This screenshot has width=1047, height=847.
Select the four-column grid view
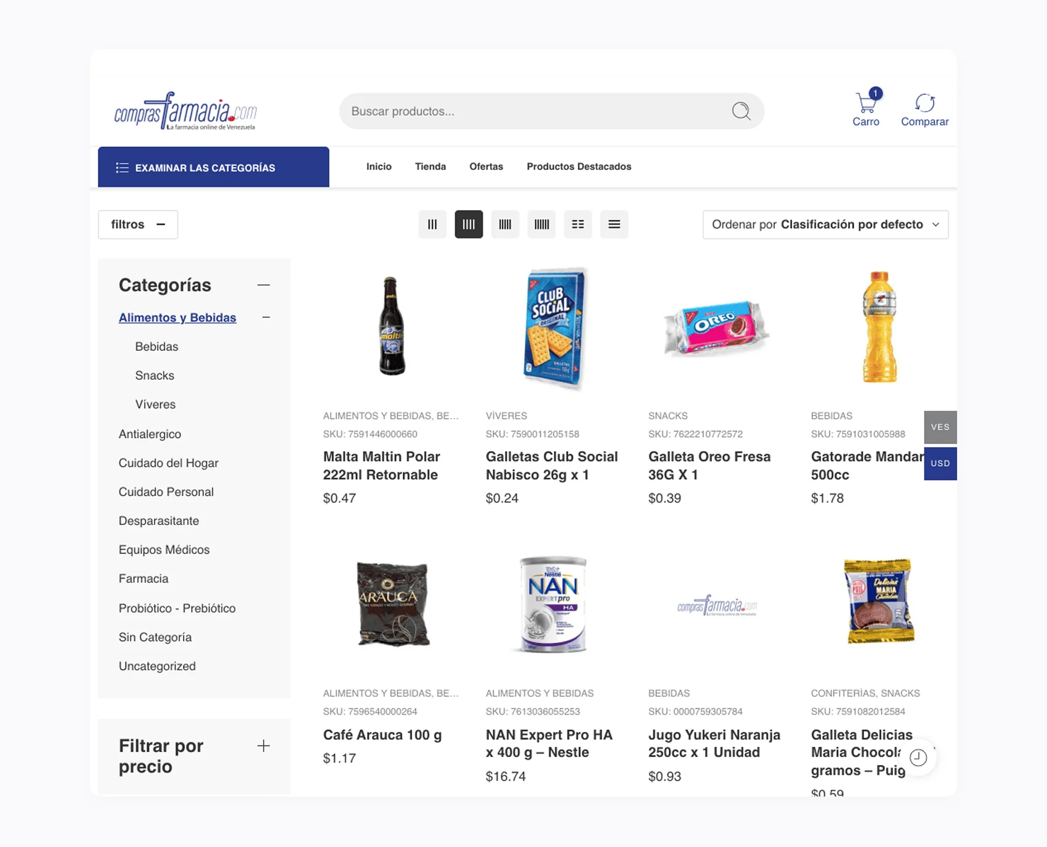coord(469,224)
